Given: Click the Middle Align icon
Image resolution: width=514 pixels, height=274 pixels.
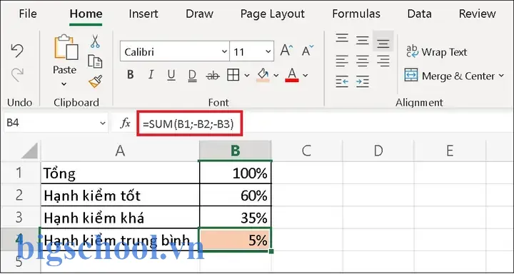Looking at the screenshot, I should pos(362,40).
